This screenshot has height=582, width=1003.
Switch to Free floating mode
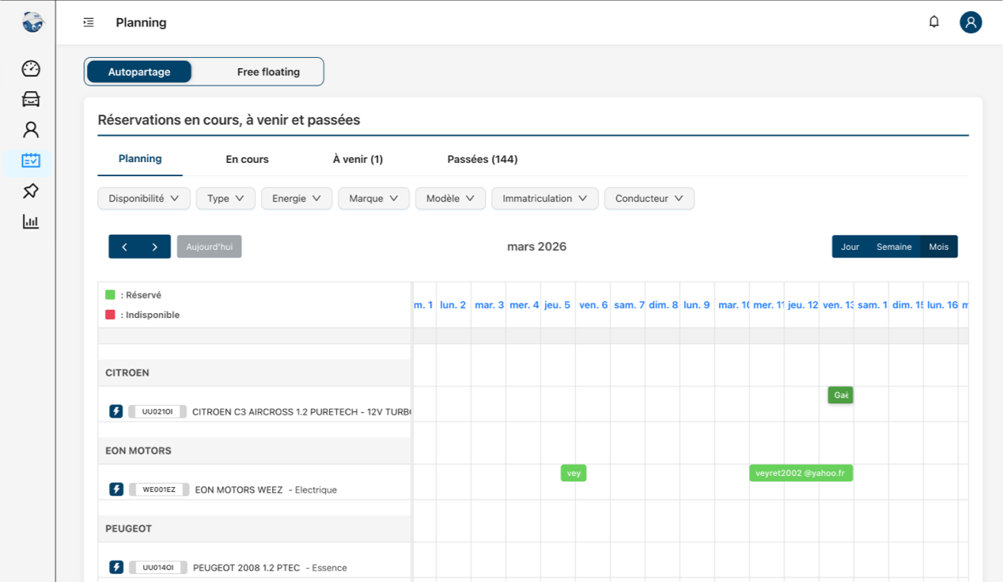tap(268, 71)
